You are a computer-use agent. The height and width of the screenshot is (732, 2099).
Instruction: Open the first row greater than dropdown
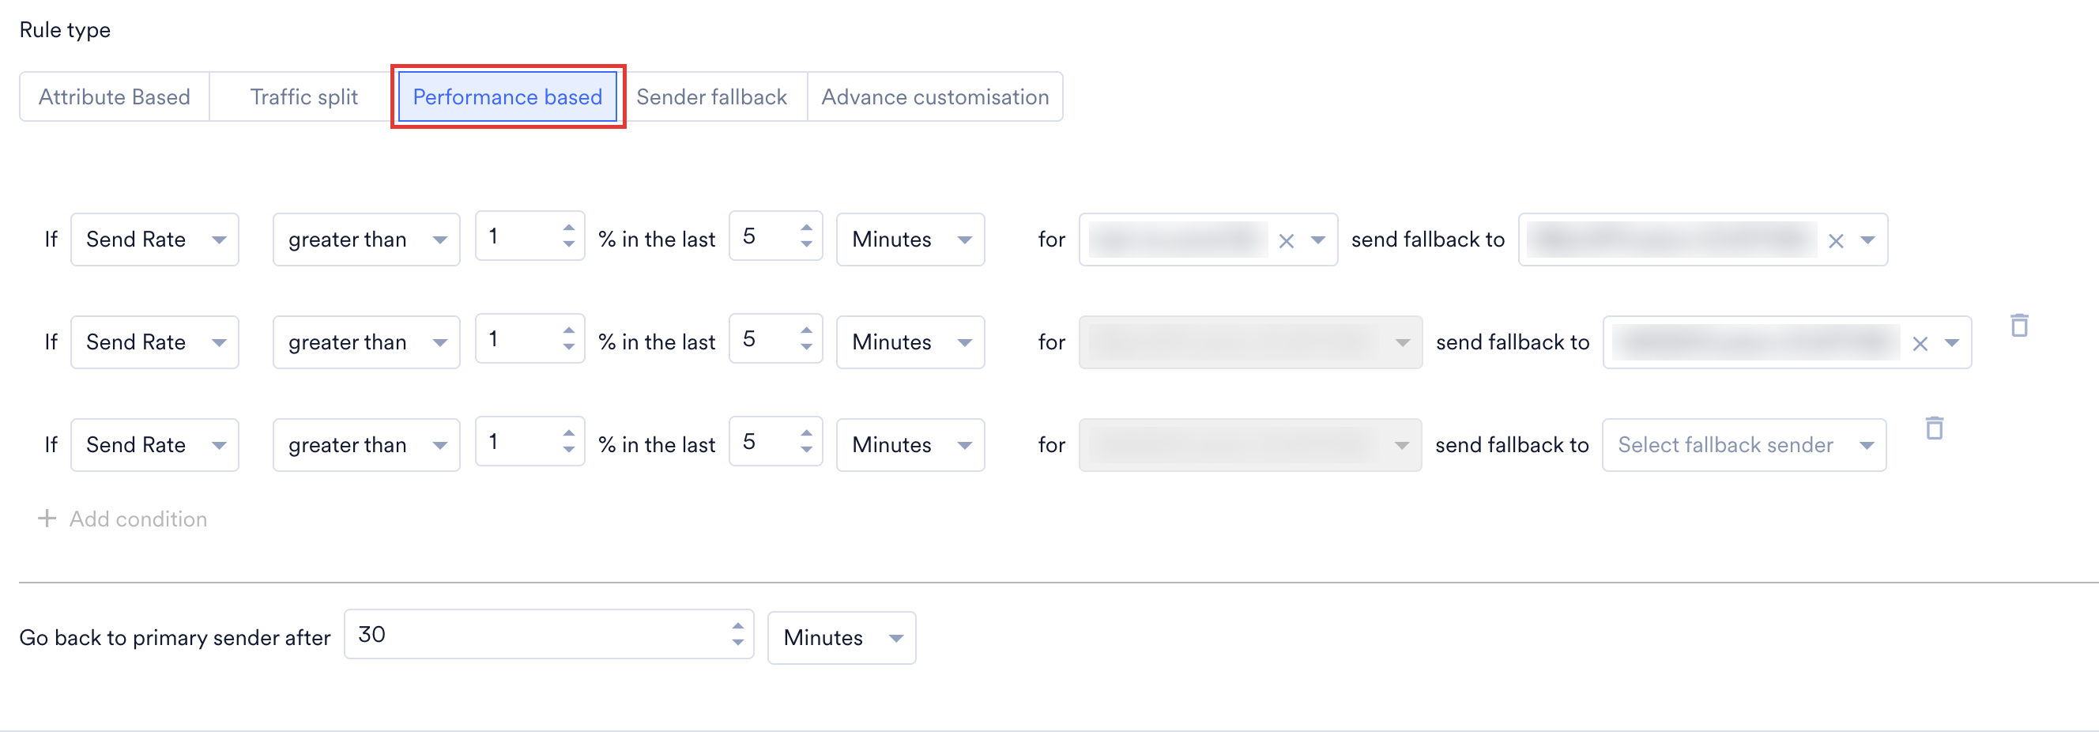[367, 240]
